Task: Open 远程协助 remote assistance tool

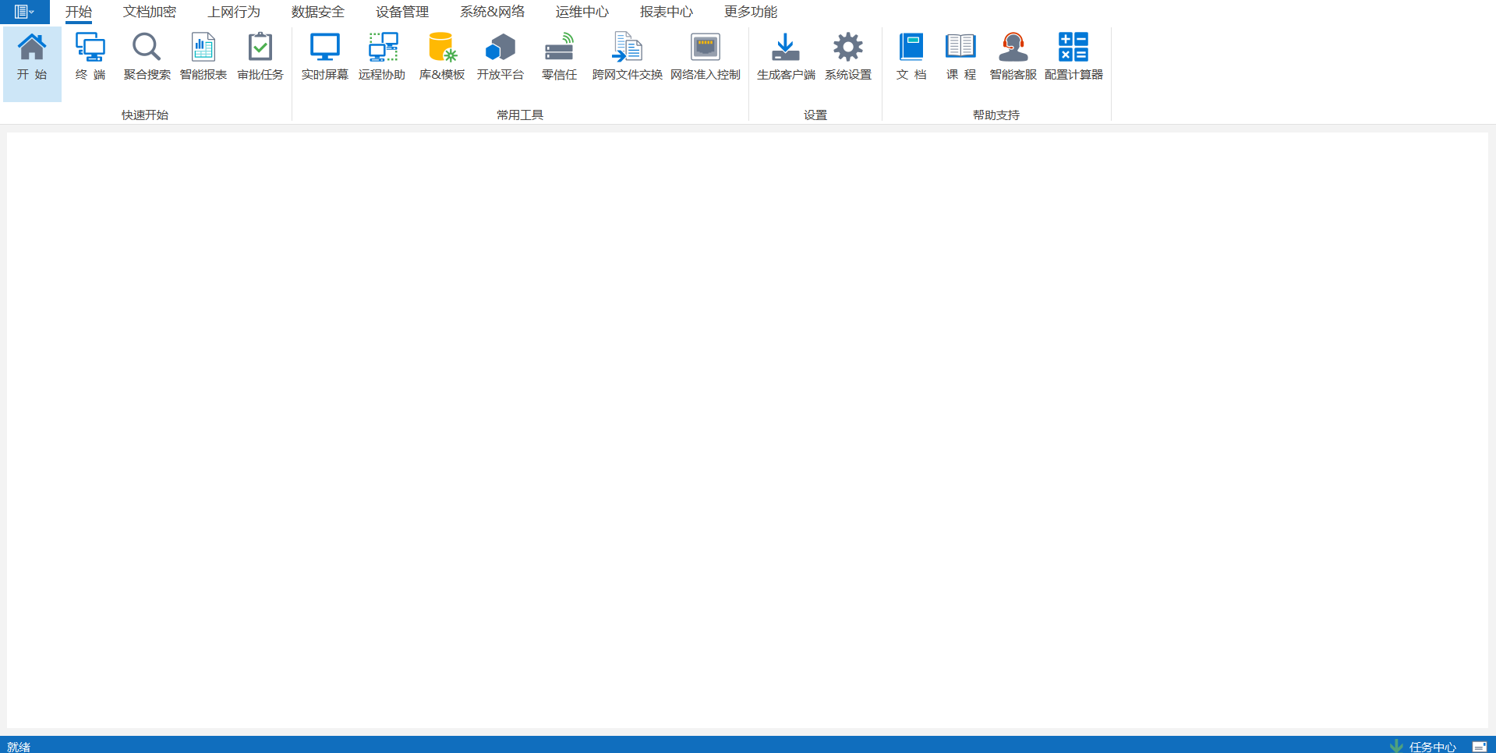Action: (382, 48)
